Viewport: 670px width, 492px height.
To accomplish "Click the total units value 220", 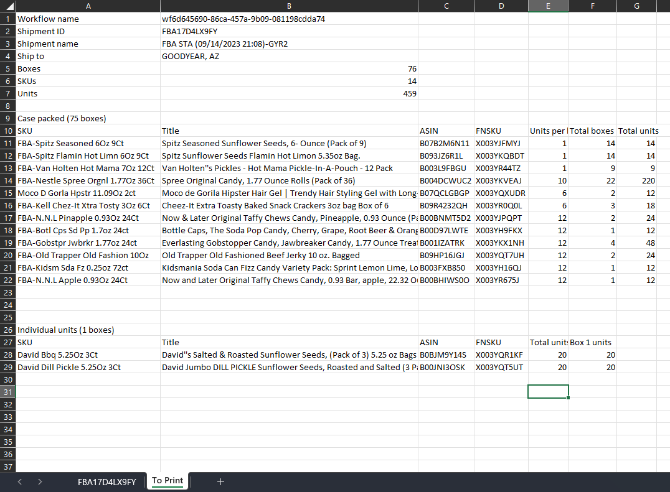I will (636, 180).
